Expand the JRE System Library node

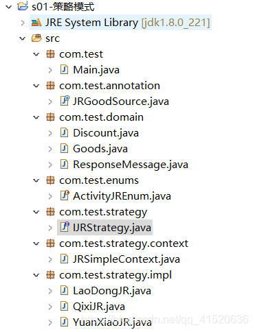tap(23, 23)
